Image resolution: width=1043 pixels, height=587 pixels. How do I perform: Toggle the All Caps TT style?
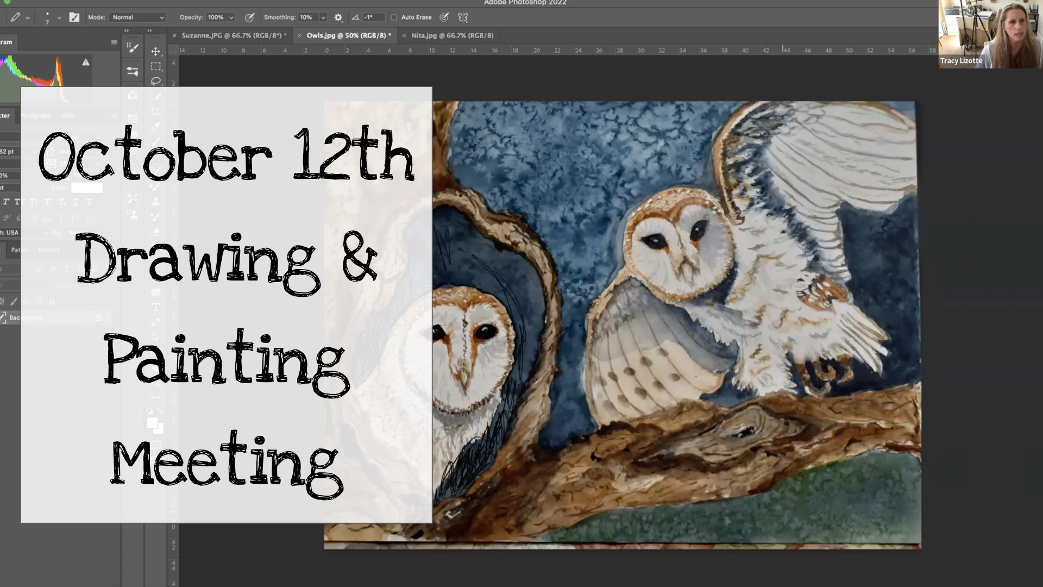pos(20,202)
